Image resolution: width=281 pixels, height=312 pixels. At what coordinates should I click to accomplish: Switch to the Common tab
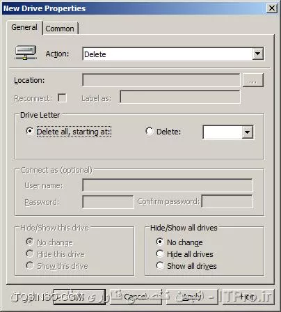tap(60, 29)
